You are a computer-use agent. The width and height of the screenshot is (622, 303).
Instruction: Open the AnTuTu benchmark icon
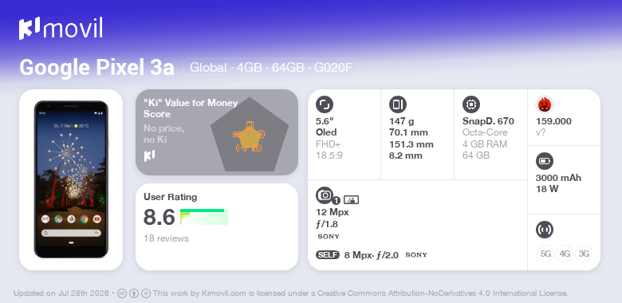(x=545, y=104)
